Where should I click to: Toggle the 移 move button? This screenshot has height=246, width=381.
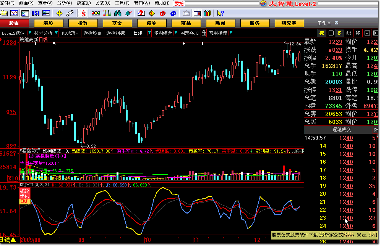pyautogui.click(x=358, y=33)
